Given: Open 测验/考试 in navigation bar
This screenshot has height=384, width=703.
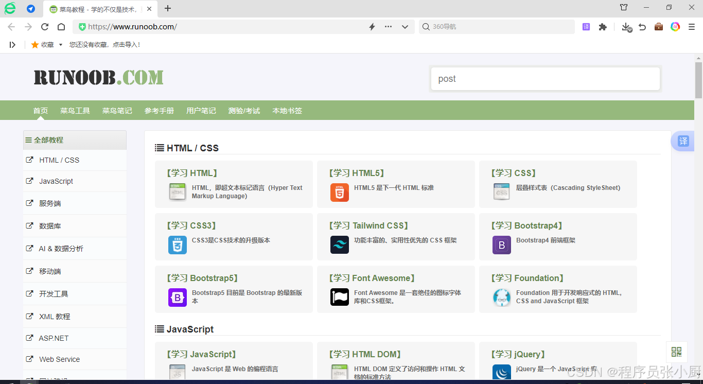Looking at the screenshot, I should tap(244, 111).
